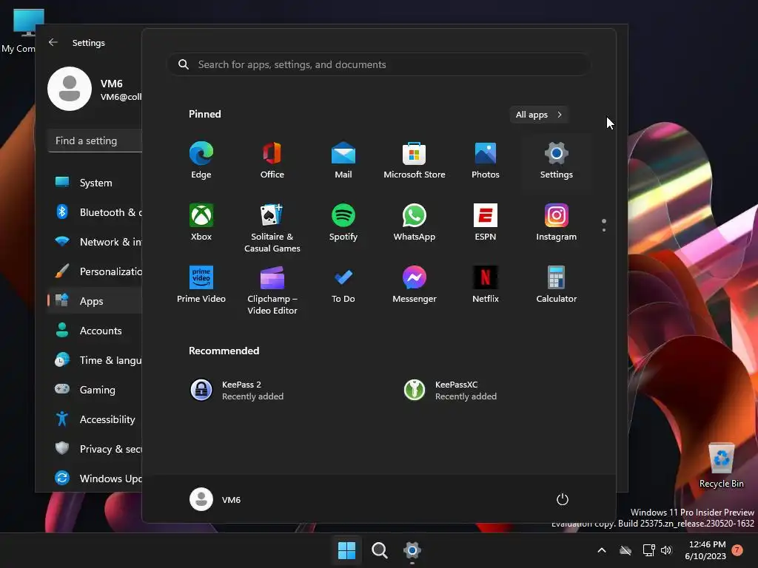Go back in the Settings window

(53, 42)
